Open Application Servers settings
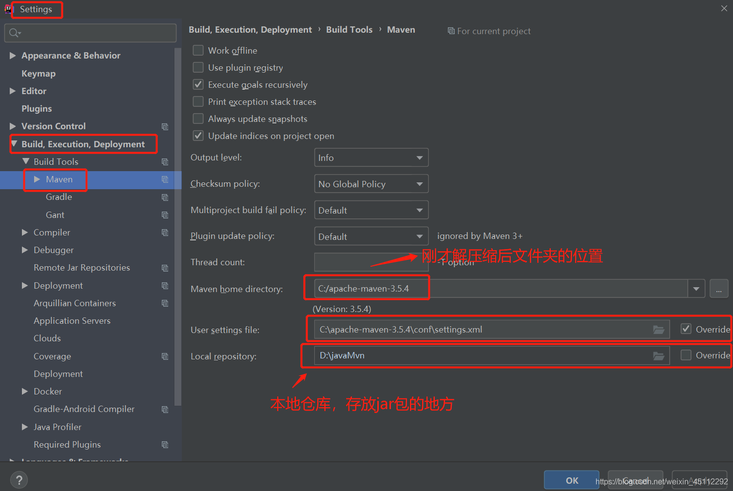 pyautogui.click(x=72, y=321)
